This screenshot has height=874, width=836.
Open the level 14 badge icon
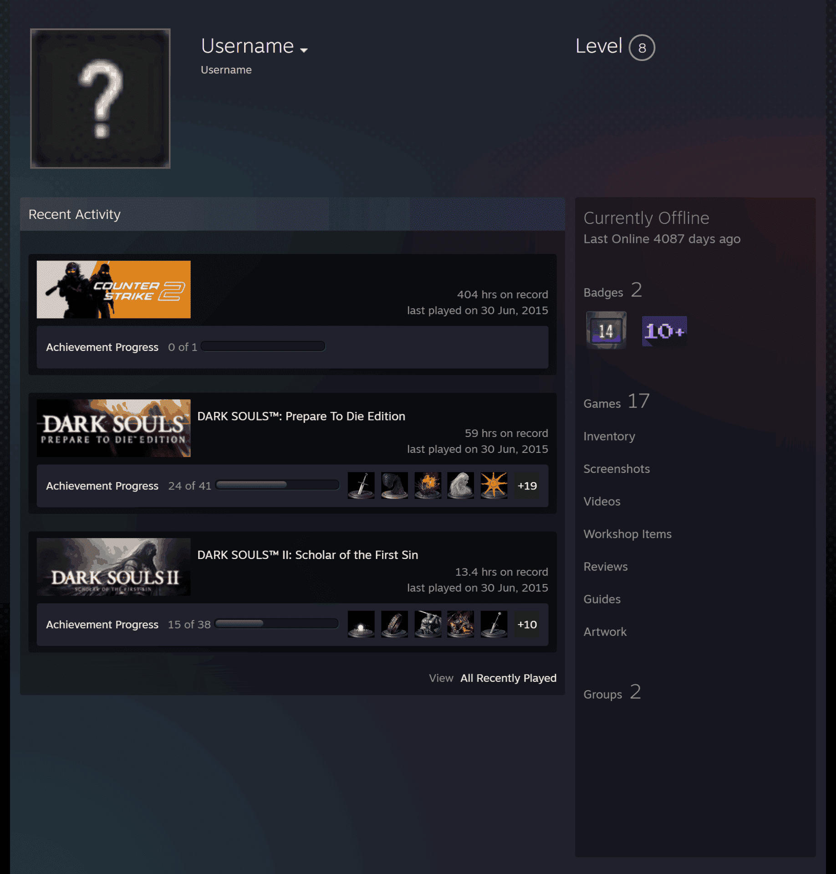[x=606, y=330]
